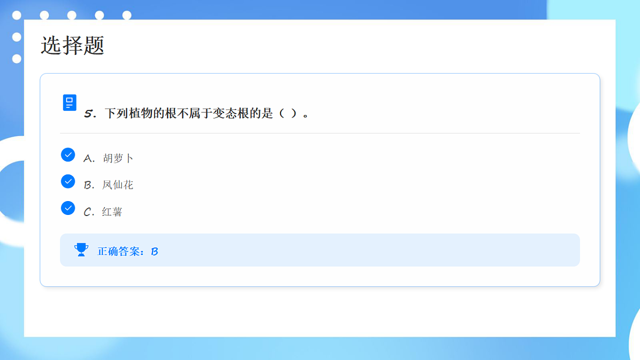This screenshot has height=360, width=640.
Task: Select the checkmark circle for option C 红薯
Action: (x=68, y=208)
